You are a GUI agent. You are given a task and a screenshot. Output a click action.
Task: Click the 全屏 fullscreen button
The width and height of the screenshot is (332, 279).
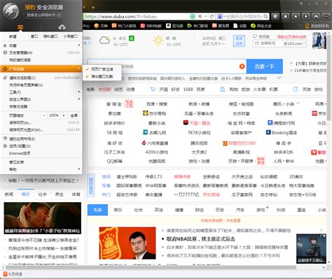[x=74, y=115]
